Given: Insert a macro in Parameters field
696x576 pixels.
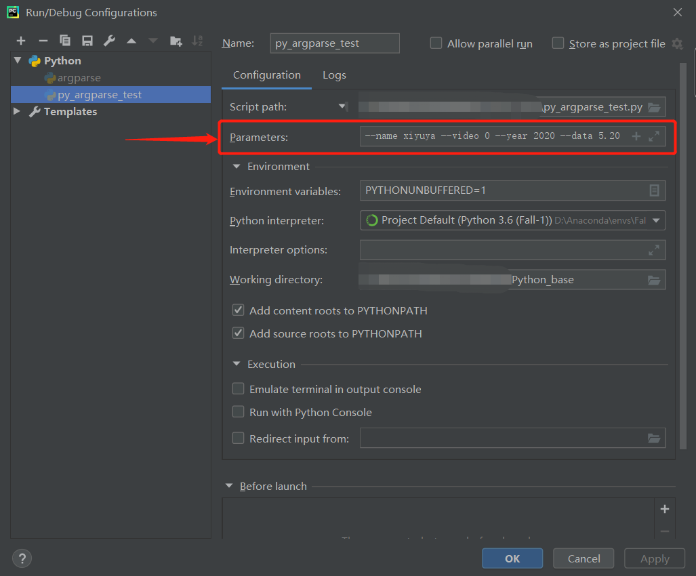Looking at the screenshot, I should [x=636, y=136].
